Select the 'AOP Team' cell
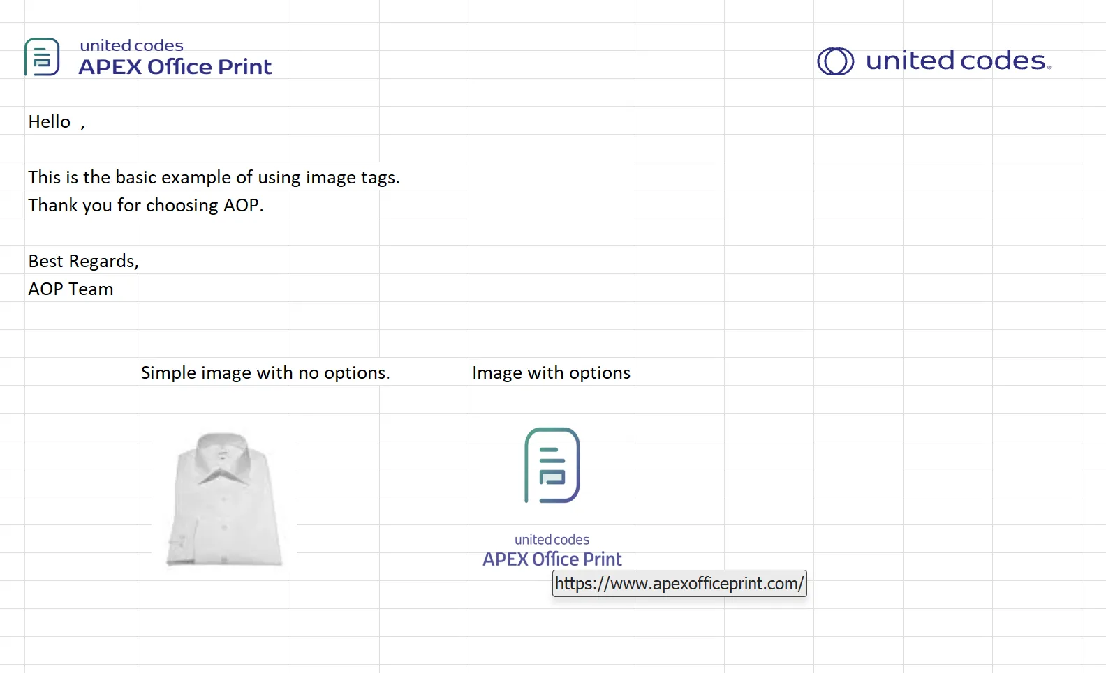 pyautogui.click(x=71, y=289)
